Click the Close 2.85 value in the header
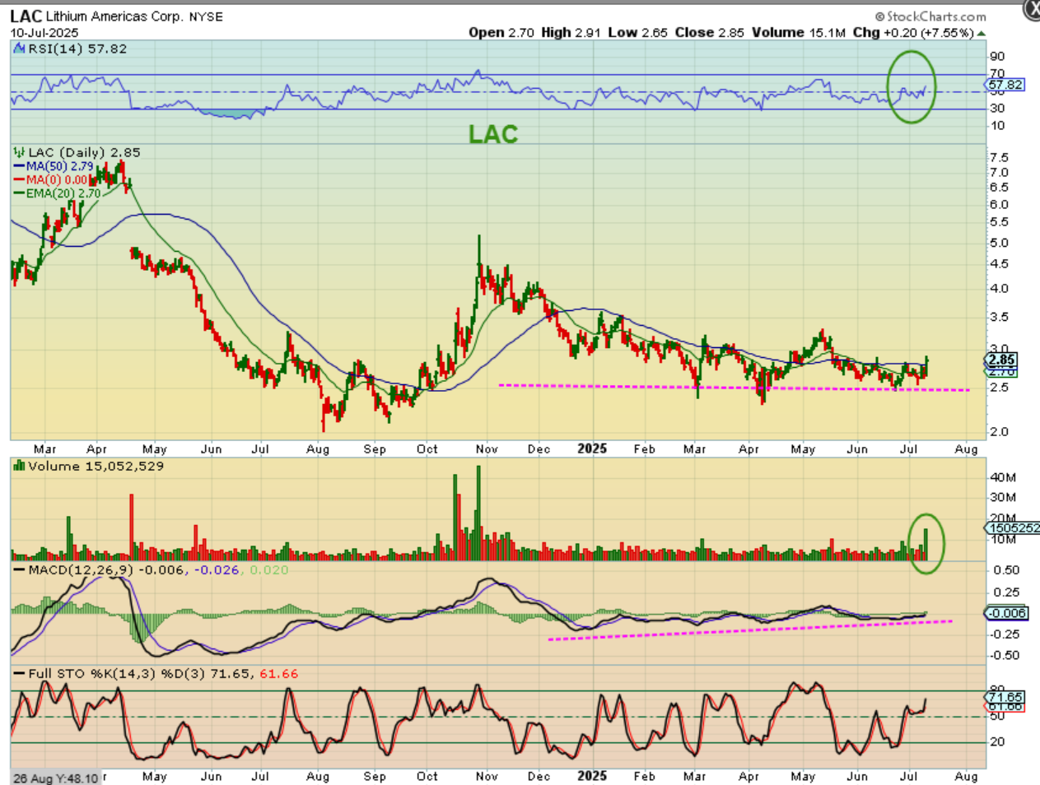The image size is (1040, 785). coord(709,33)
